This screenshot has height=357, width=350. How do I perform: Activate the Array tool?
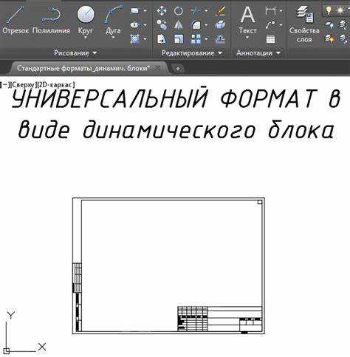[x=196, y=39]
